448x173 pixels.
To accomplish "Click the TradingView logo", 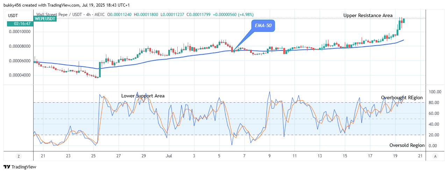I will pyautogui.click(x=20, y=167).
